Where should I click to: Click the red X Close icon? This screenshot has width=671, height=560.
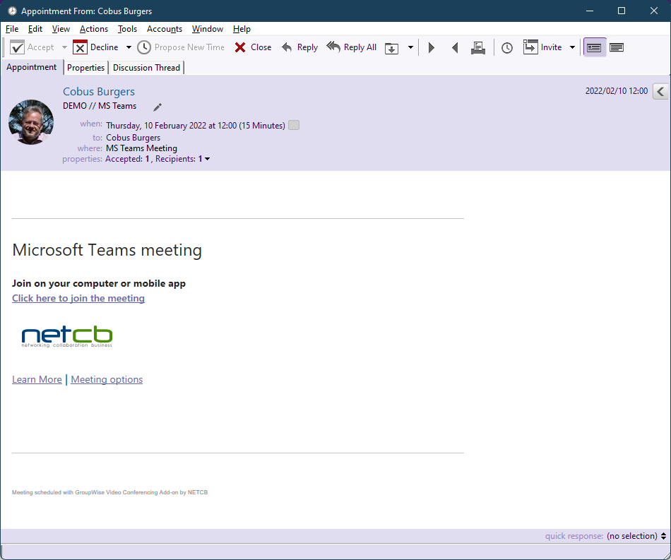(241, 47)
